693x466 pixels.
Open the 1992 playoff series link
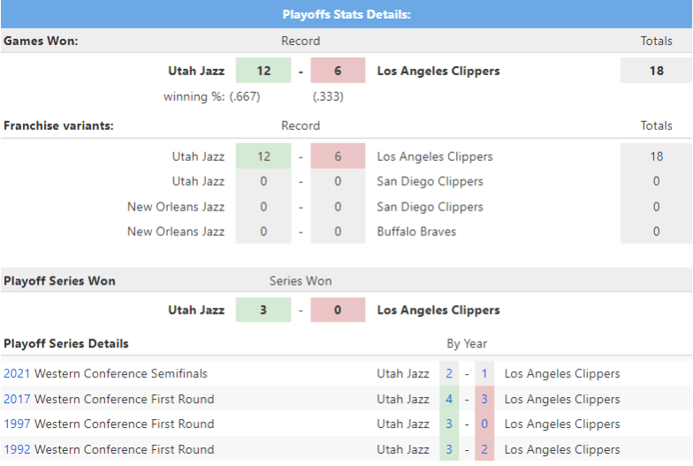coord(17,449)
